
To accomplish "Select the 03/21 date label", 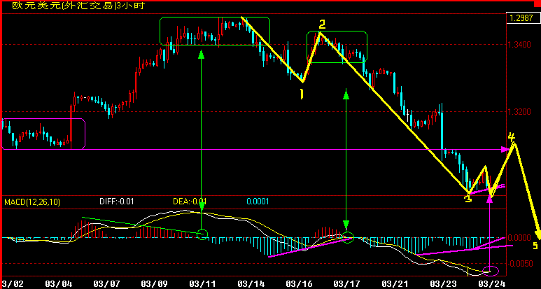I will (395, 283).
